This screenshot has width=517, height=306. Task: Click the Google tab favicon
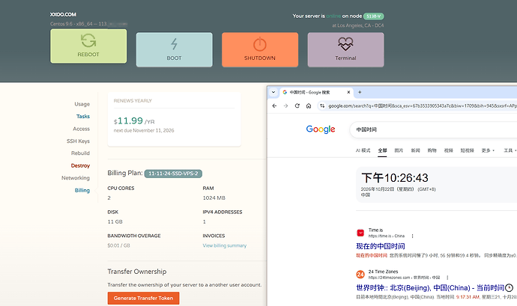pos(285,92)
